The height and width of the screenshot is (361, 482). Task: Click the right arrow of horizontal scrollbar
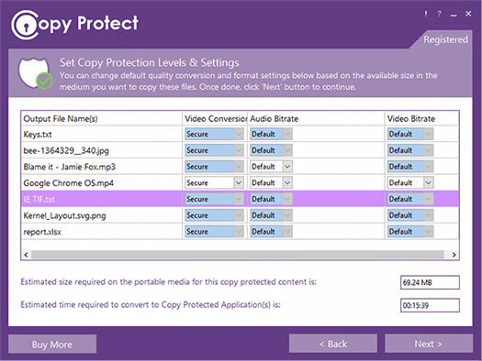[454, 255]
